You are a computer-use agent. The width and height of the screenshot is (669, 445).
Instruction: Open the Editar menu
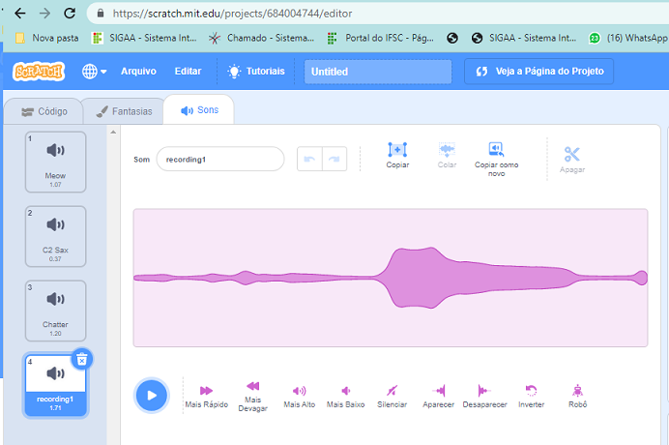click(x=188, y=72)
